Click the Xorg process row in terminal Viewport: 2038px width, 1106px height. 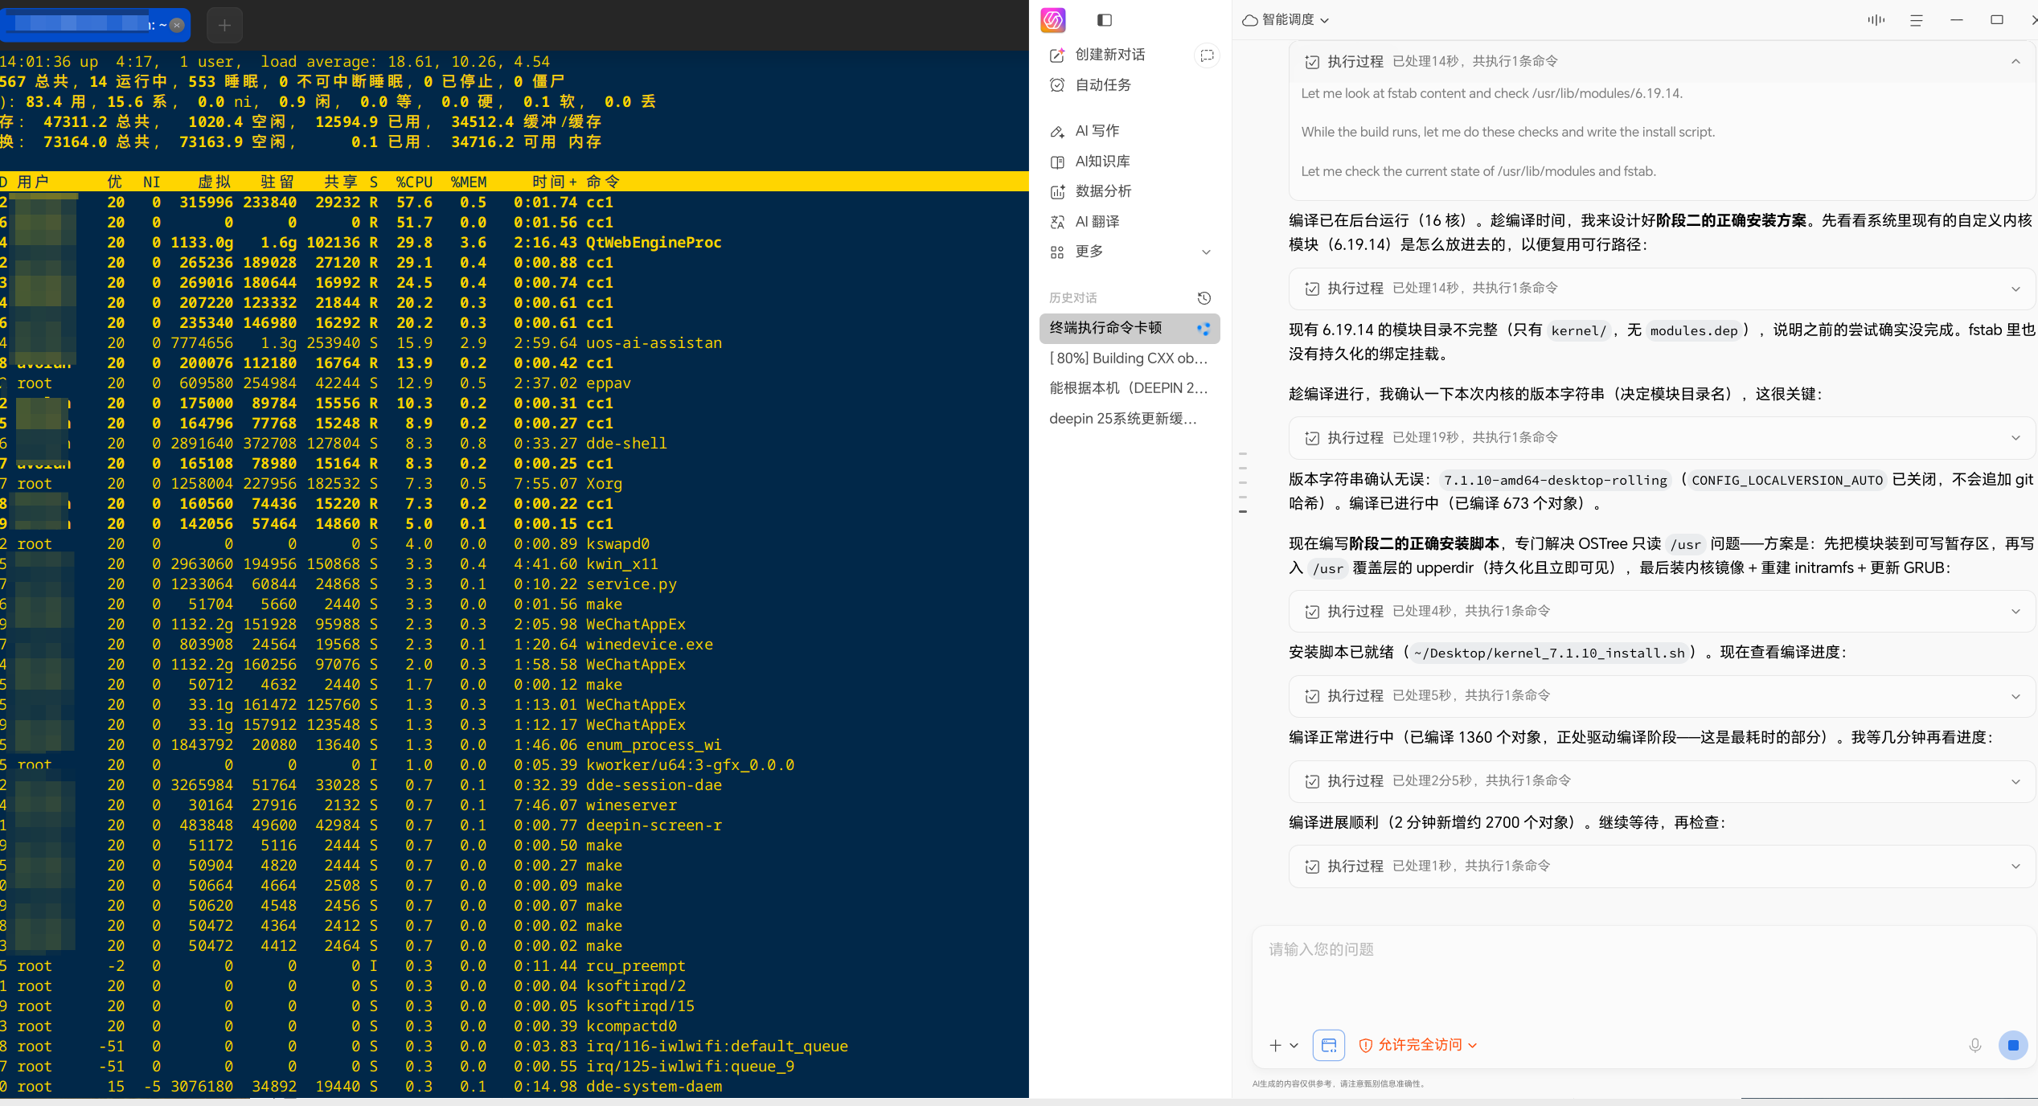515,483
